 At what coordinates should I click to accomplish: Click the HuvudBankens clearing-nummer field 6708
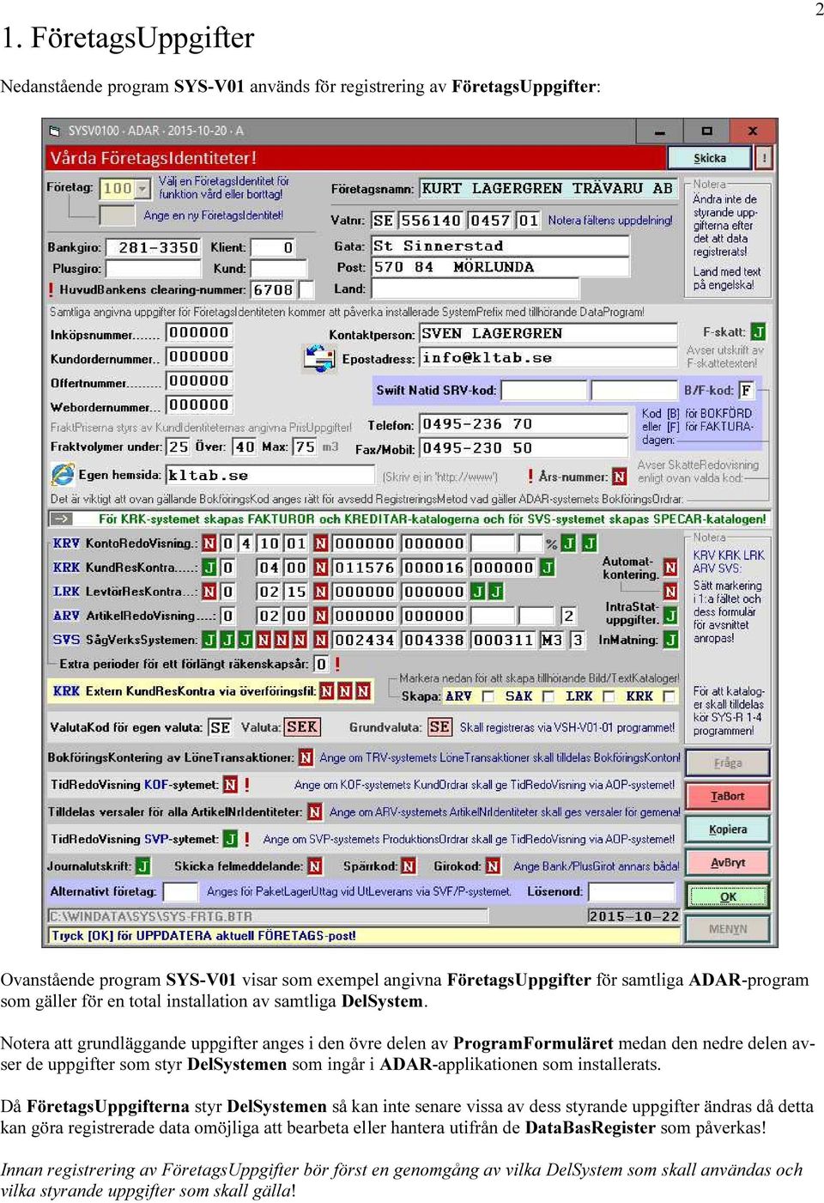click(x=273, y=290)
